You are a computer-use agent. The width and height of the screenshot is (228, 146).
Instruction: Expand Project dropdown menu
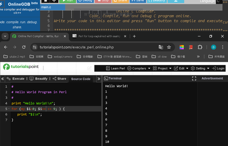pyautogui.click(x=162, y=68)
